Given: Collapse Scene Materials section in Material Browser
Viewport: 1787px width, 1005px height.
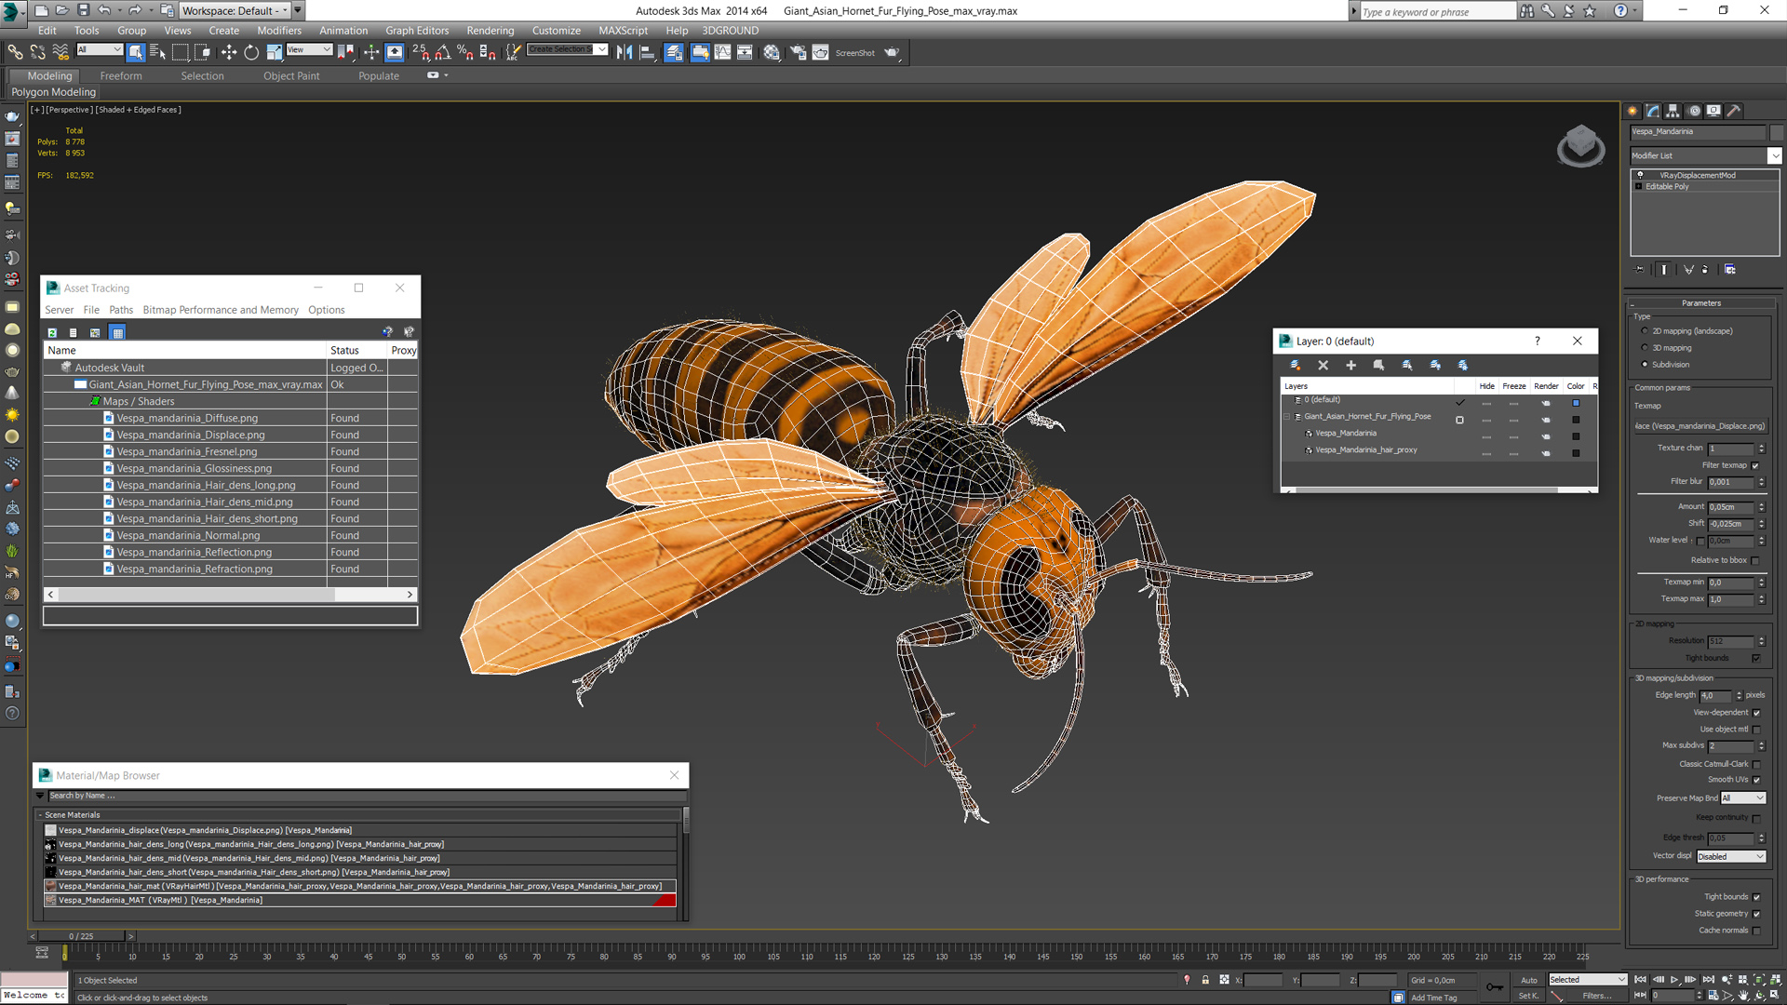Looking at the screenshot, I should [40, 815].
